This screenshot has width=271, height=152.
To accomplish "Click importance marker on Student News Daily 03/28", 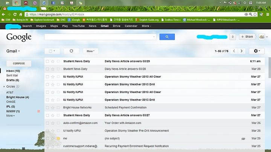I will tap(58, 69).
